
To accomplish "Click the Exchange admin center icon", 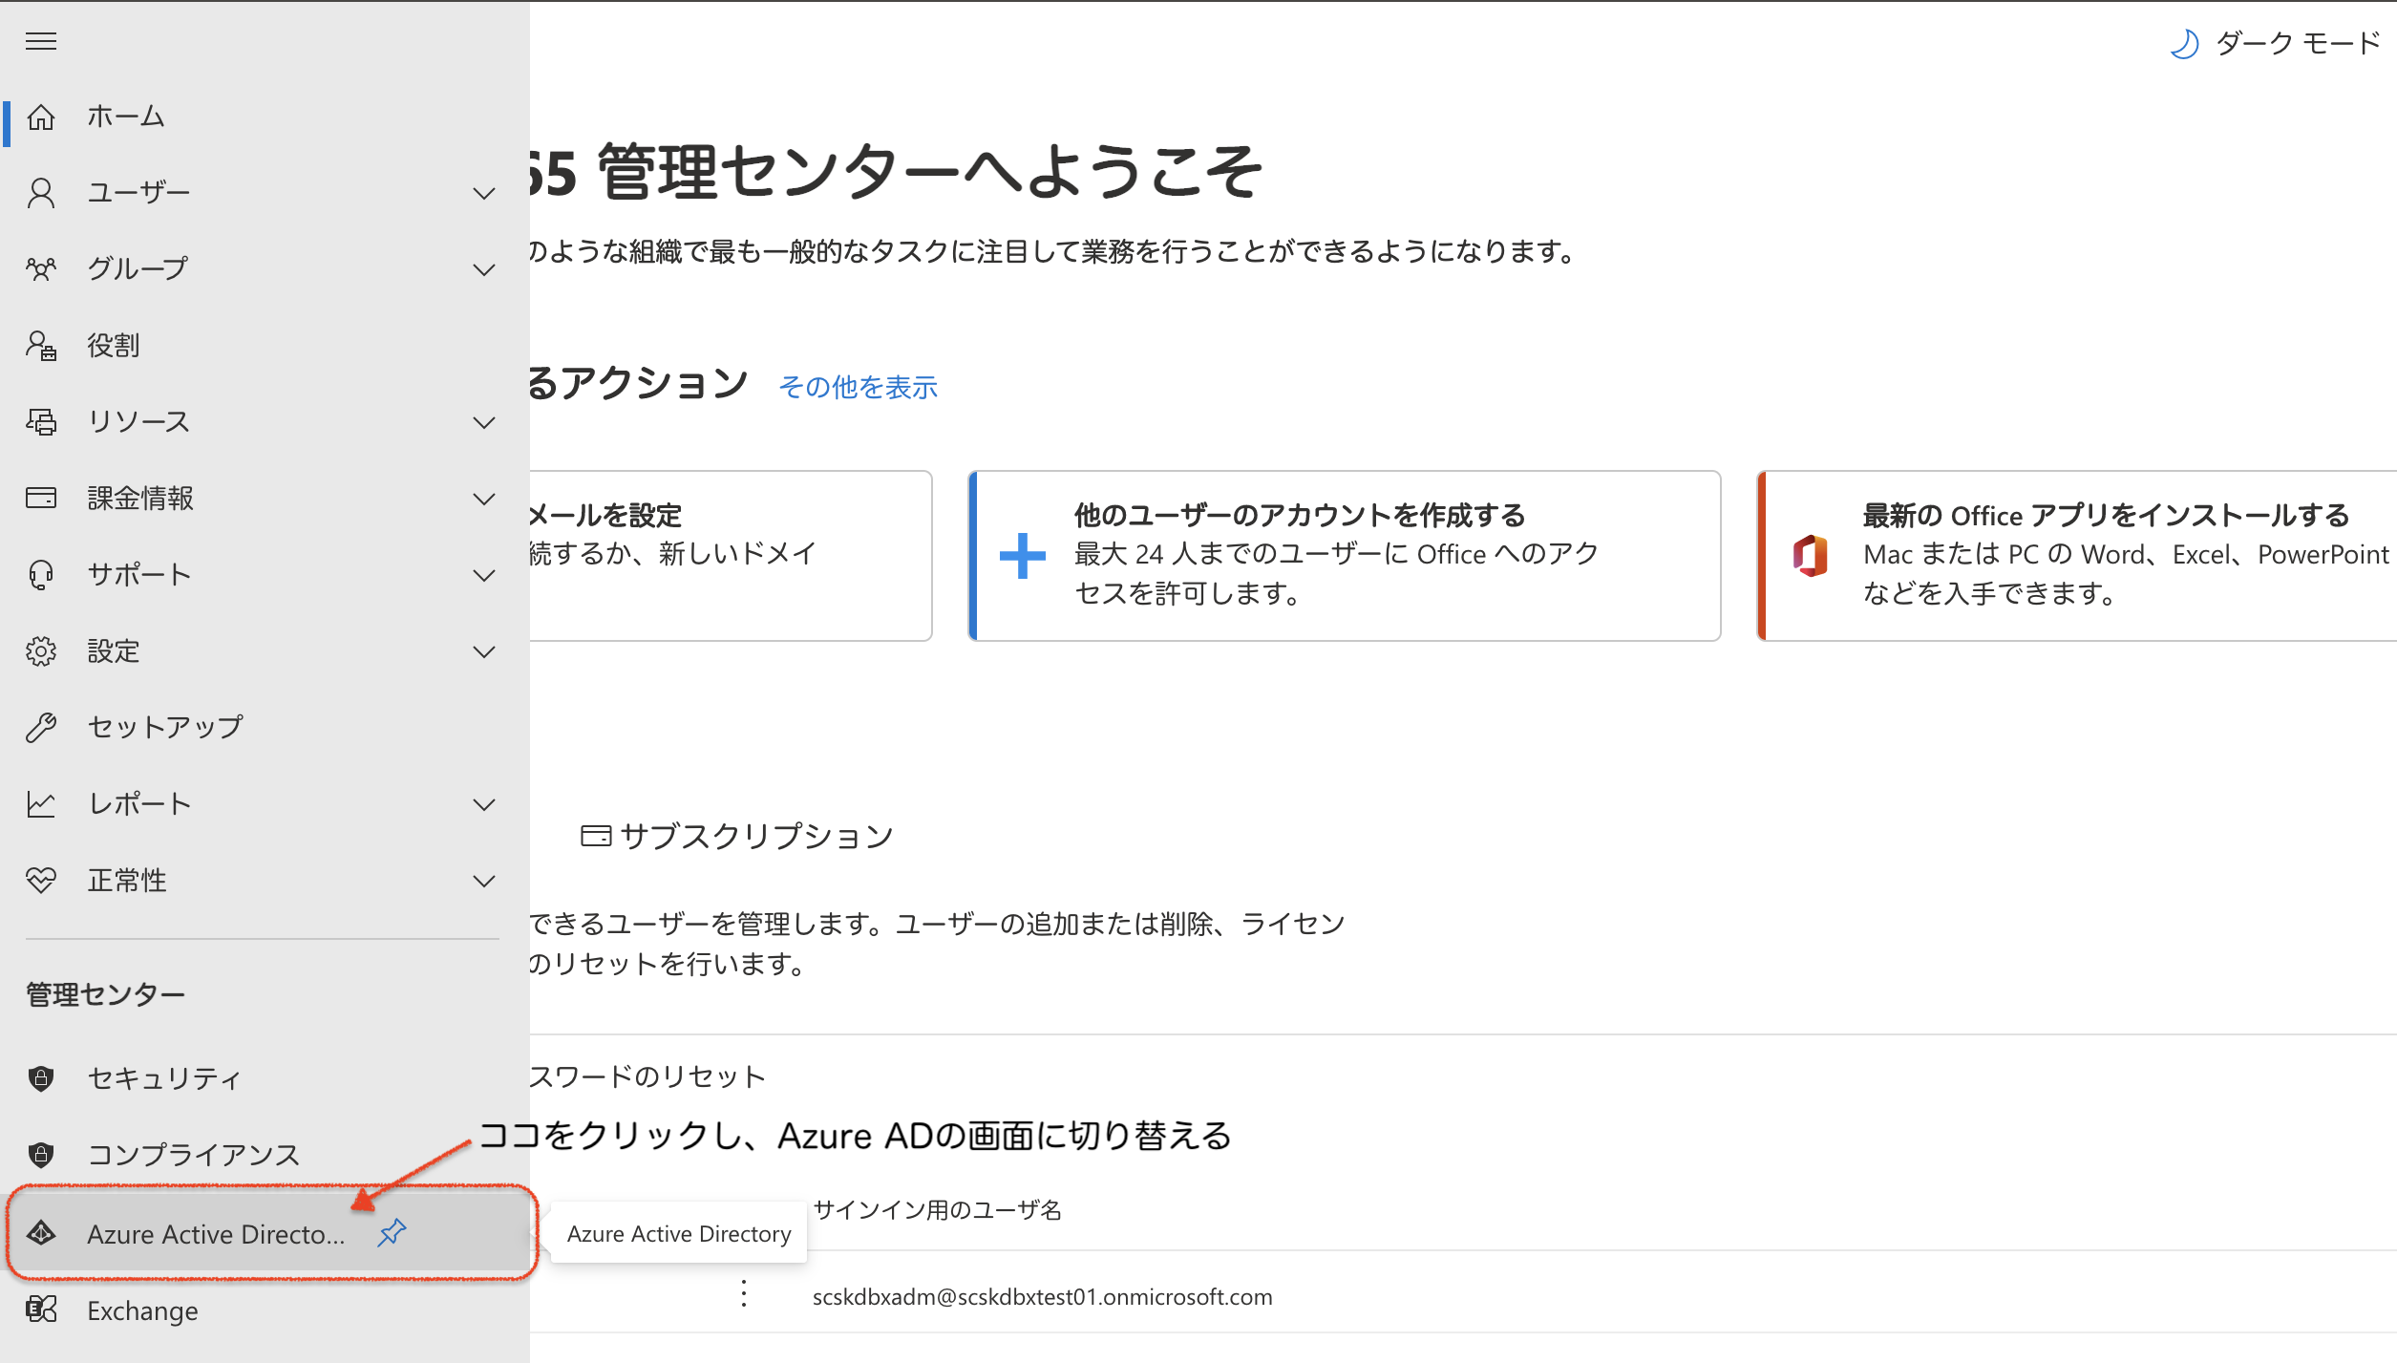I will click(x=41, y=1310).
